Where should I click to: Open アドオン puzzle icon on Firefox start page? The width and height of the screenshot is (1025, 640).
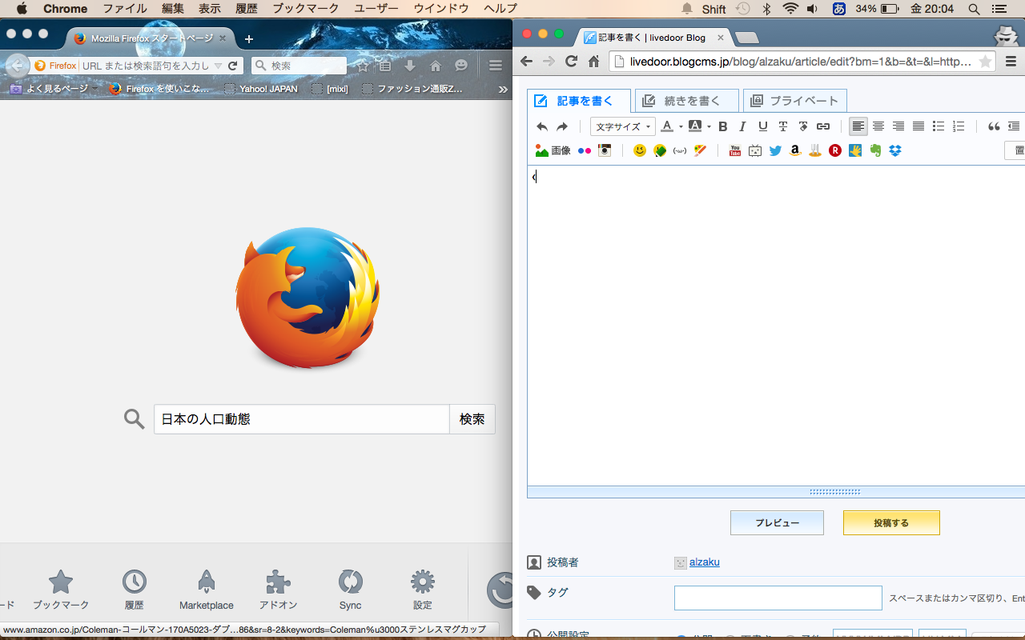(x=279, y=590)
